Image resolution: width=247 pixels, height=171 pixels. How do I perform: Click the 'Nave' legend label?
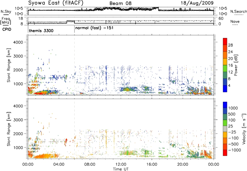[235, 22]
